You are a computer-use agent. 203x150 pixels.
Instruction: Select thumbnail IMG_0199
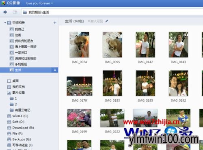(79, 118)
